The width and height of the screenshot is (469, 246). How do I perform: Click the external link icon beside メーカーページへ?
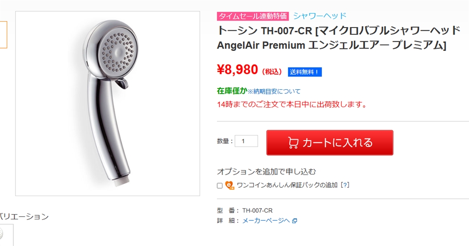pos(294,221)
